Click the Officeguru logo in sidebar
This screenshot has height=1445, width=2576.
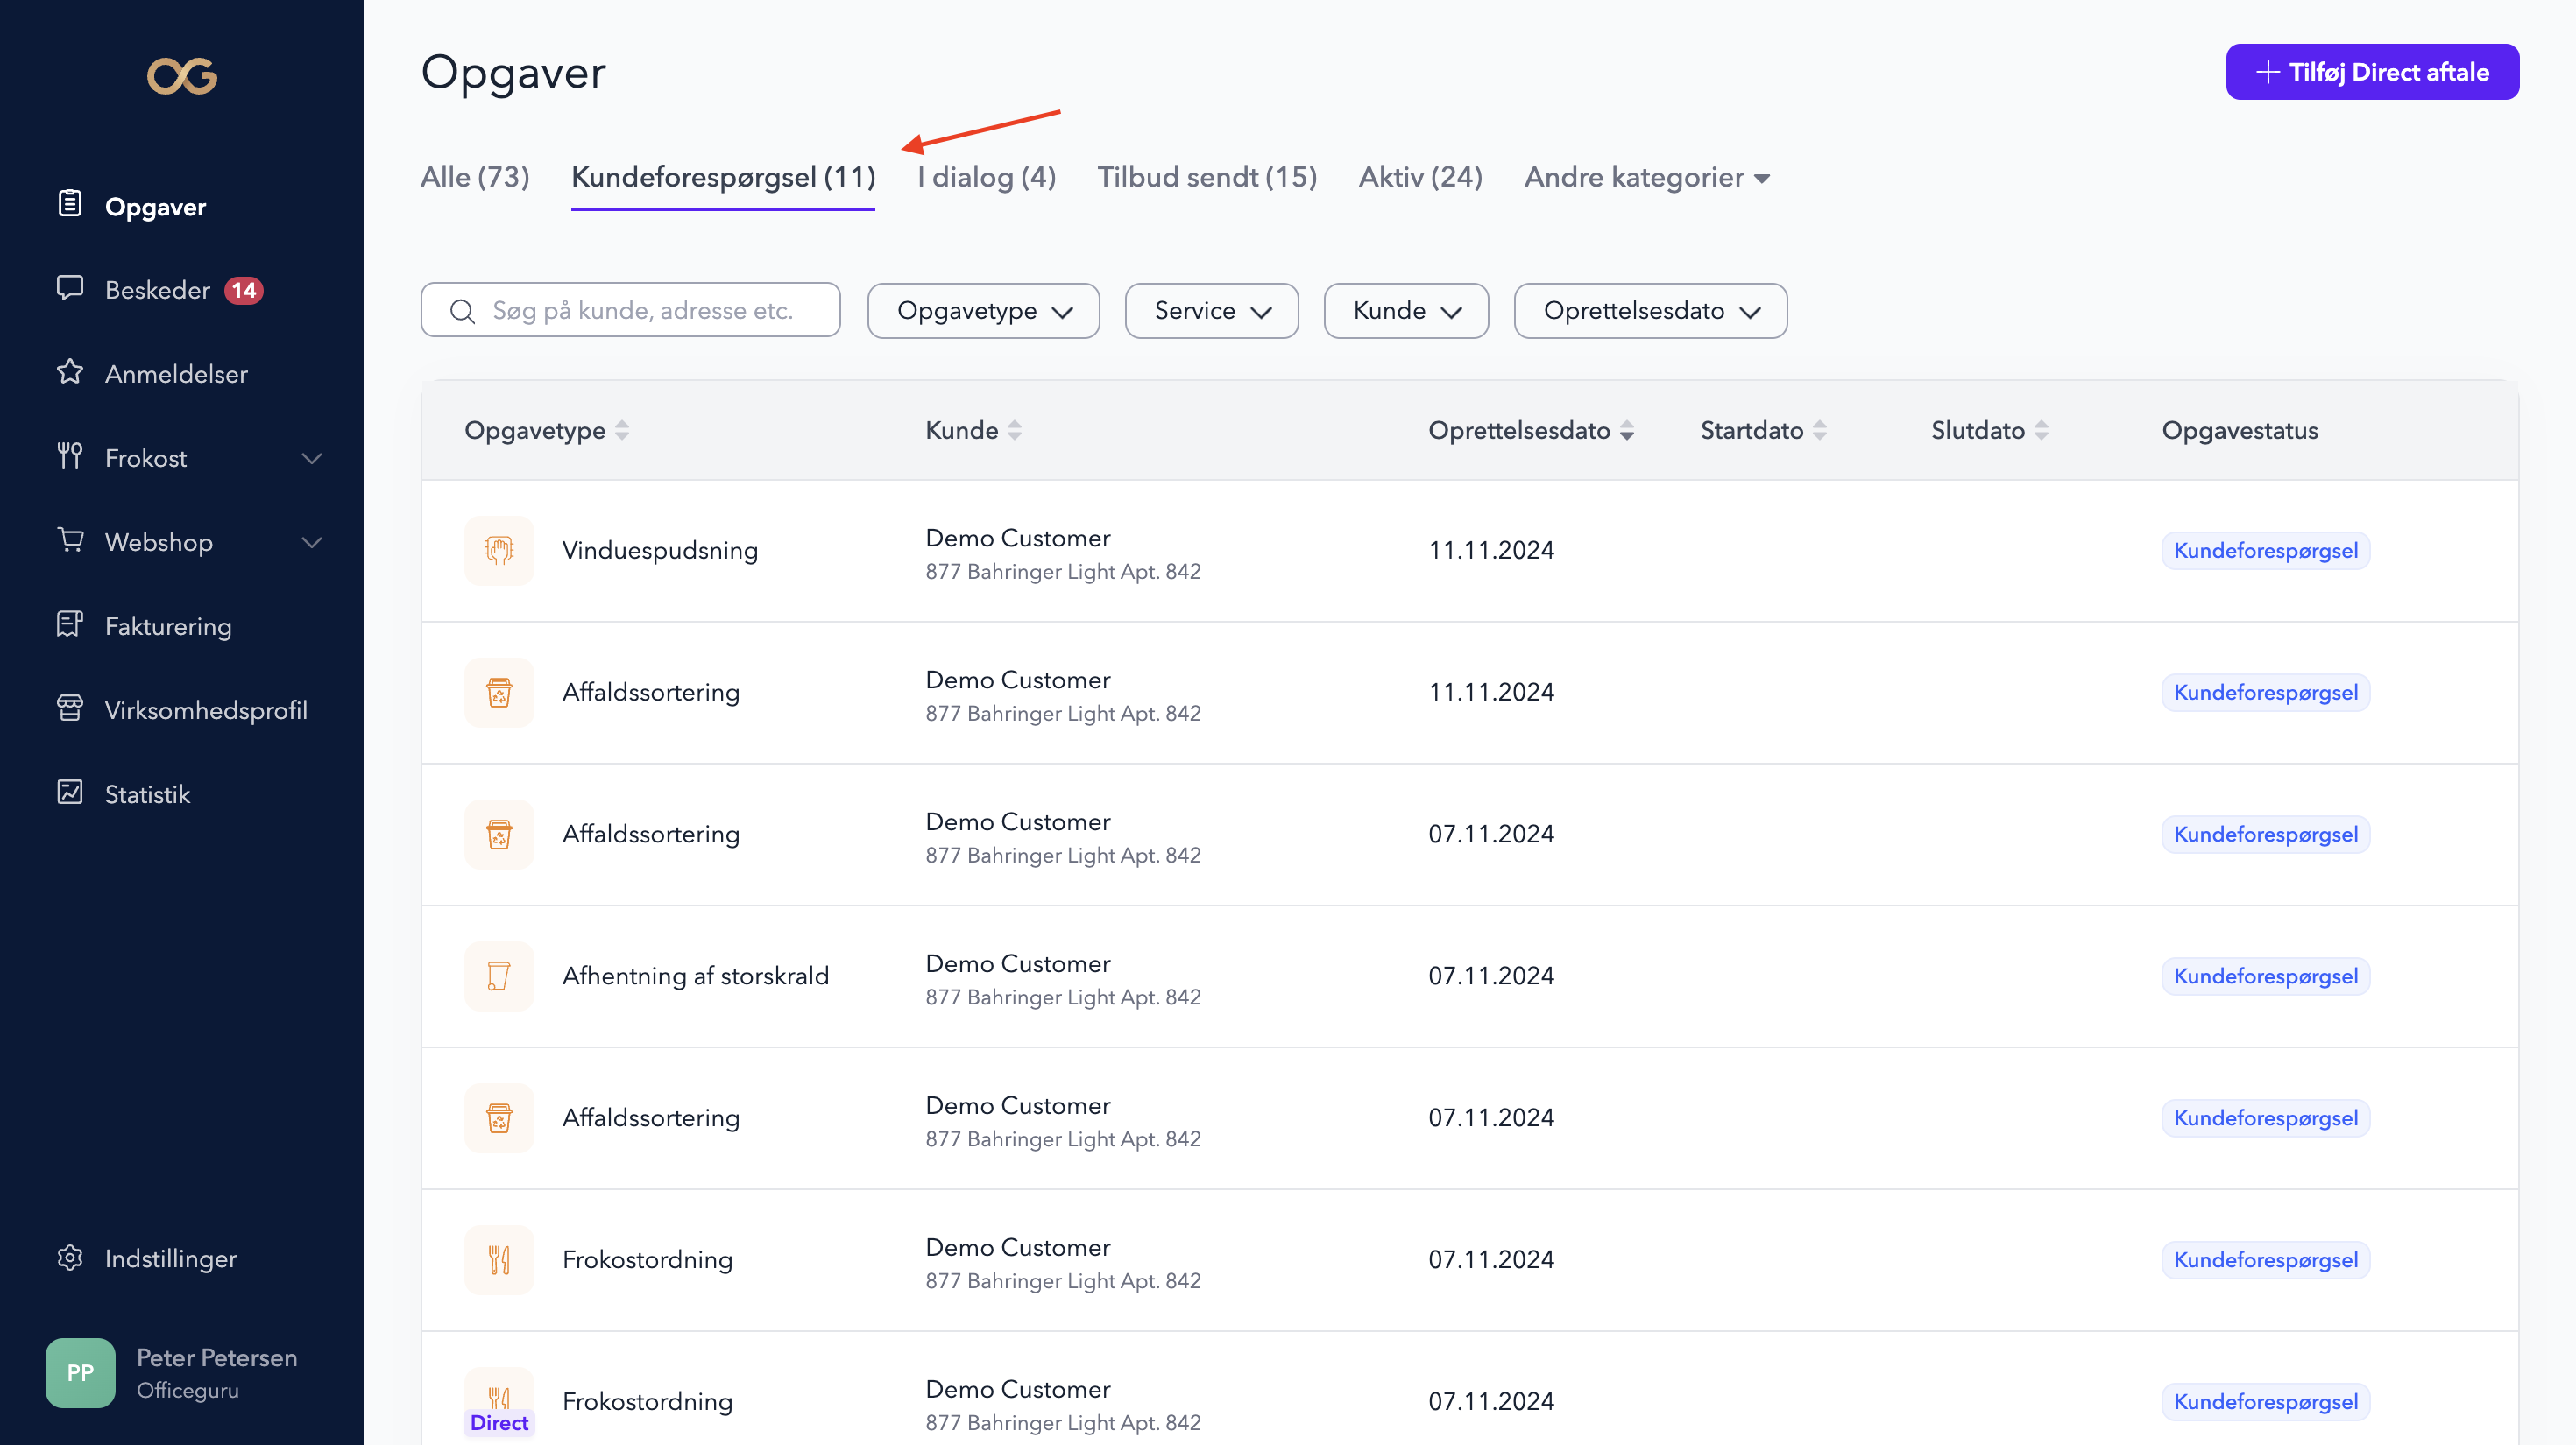(182, 76)
